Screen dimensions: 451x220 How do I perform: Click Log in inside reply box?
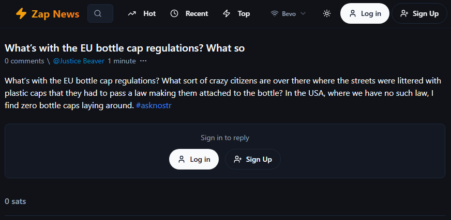point(194,159)
